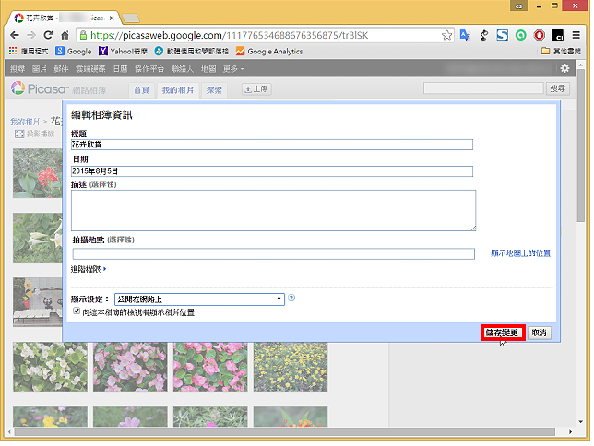Open the Google Analytics bookmark

pos(269,51)
